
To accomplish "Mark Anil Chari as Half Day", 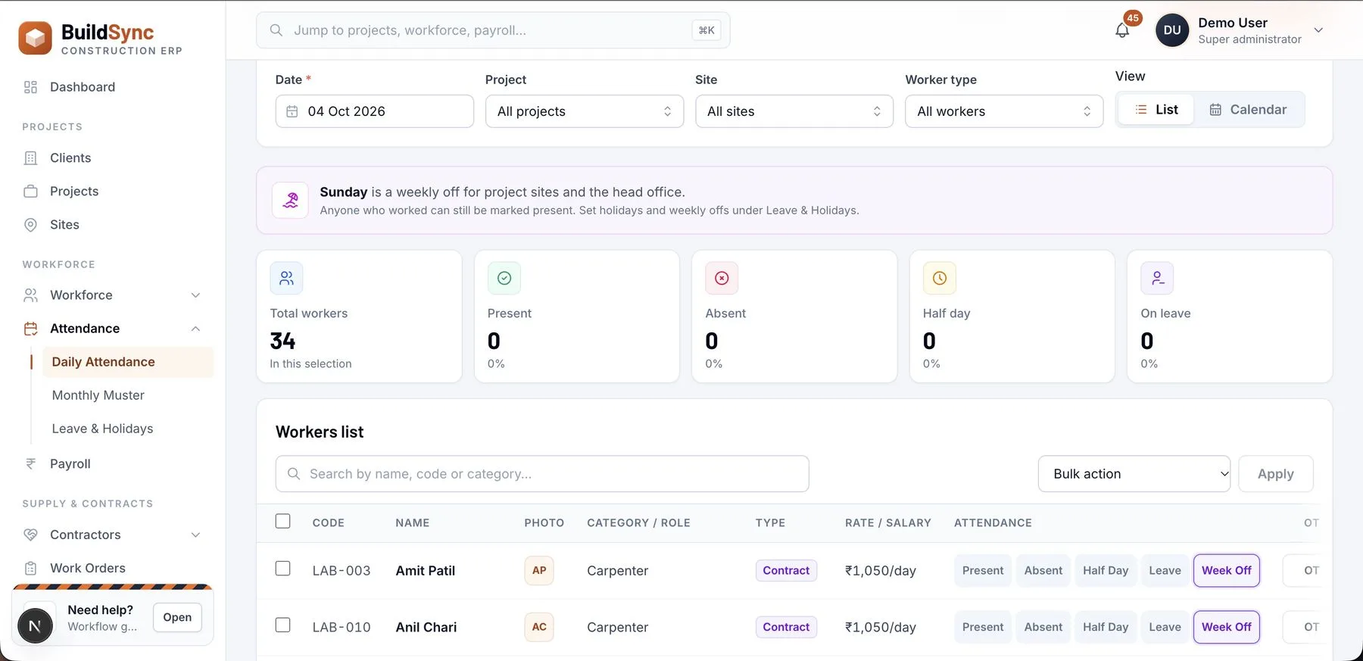I will 1106,627.
